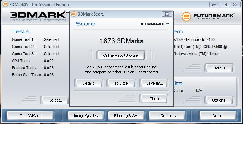Click the '0 of 2' CPU tests value

49,61
